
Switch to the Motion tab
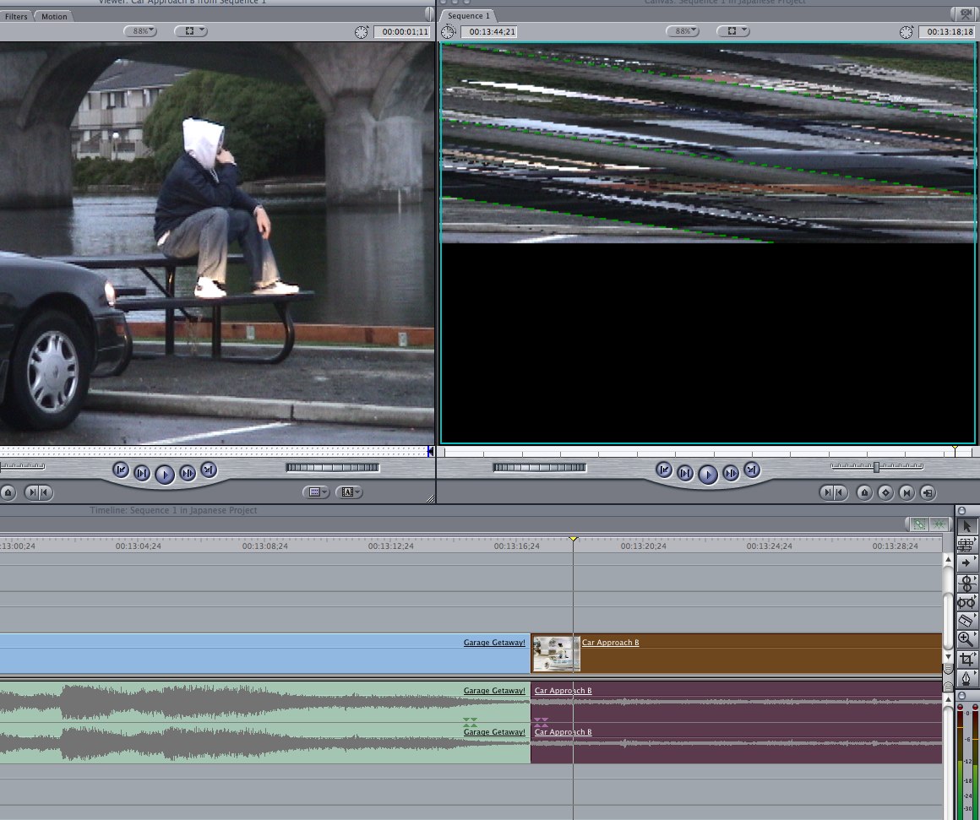pos(54,16)
